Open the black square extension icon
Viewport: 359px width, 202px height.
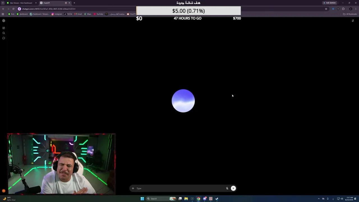338,9
